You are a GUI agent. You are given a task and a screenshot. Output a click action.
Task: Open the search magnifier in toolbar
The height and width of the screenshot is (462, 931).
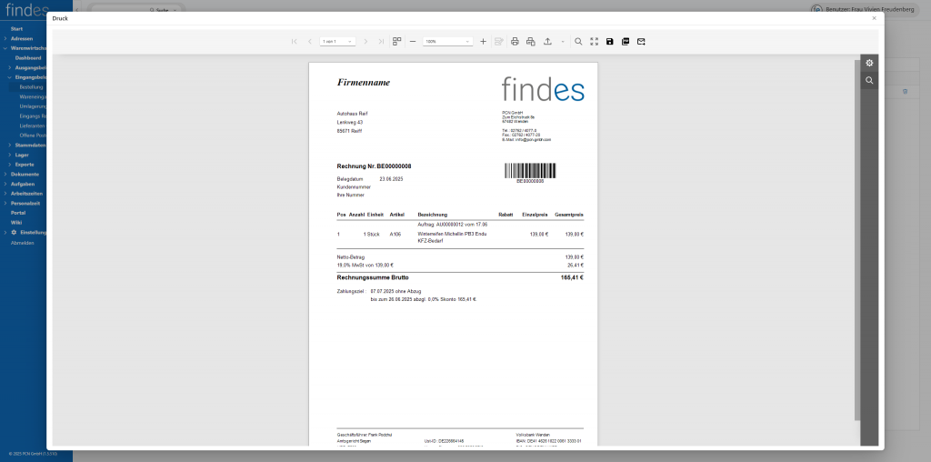point(578,42)
